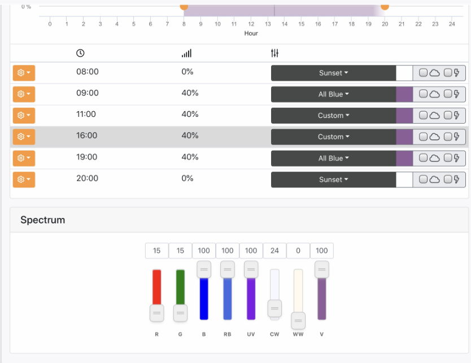
Task: Open the Custom dropdown in 11:00 row
Action: click(x=333, y=116)
